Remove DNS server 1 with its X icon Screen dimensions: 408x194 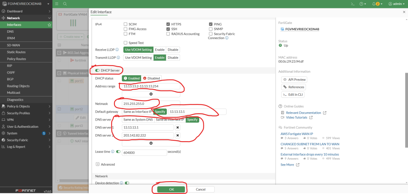click(x=178, y=127)
